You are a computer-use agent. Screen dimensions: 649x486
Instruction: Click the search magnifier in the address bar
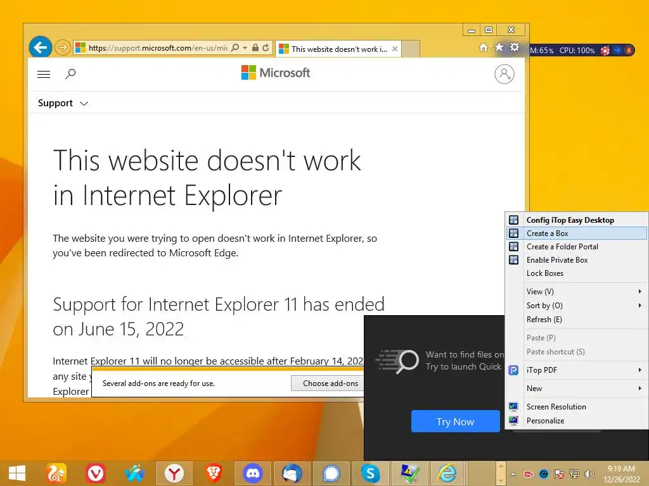tap(235, 48)
